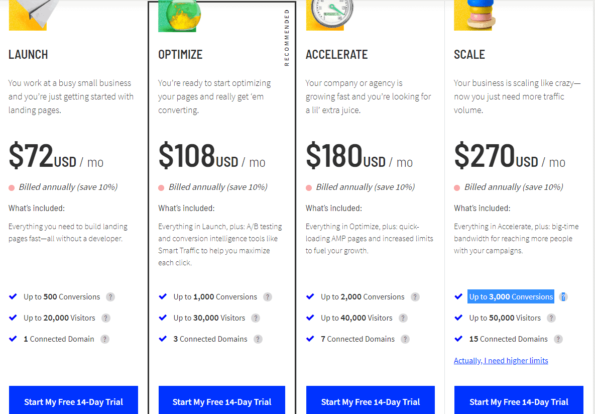Start free trial for Optimize plan
The image size is (595, 414).
pos(222,400)
